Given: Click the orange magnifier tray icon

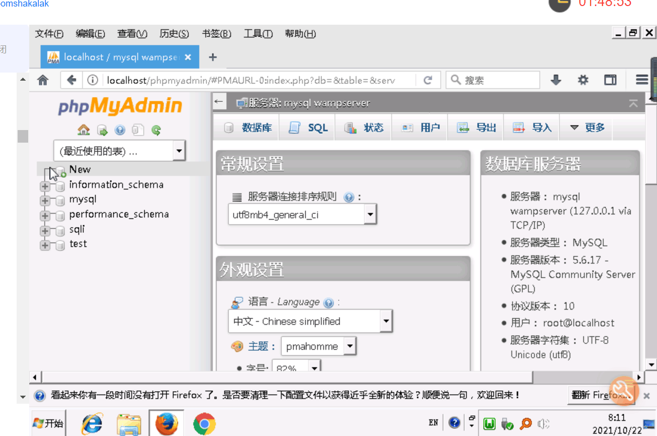Looking at the screenshot, I should point(525,424).
